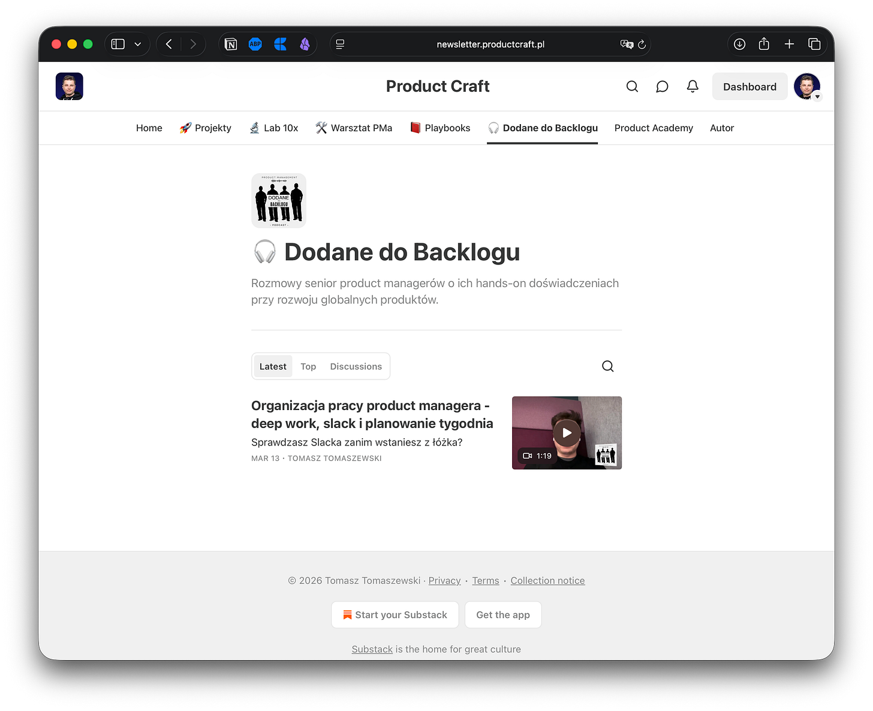This screenshot has width=873, height=711.
Task: Click the TOMASZ TOMASZEWSKI author byline
Action: click(335, 459)
